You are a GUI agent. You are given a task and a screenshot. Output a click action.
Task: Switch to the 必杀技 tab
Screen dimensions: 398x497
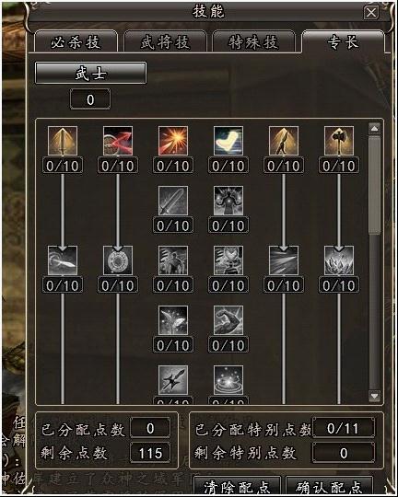coord(76,41)
